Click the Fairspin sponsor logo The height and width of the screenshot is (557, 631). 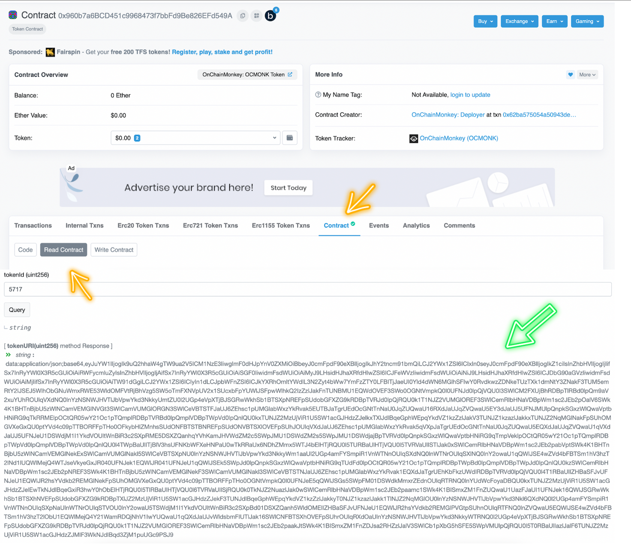click(50, 52)
